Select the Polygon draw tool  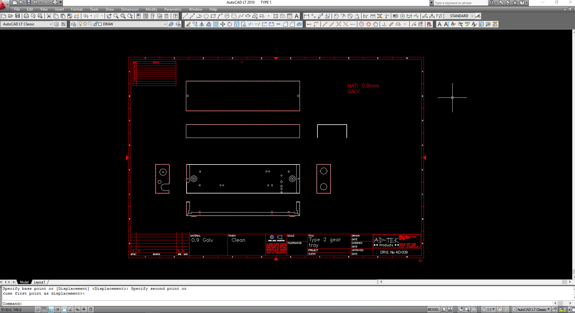pos(206,16)
